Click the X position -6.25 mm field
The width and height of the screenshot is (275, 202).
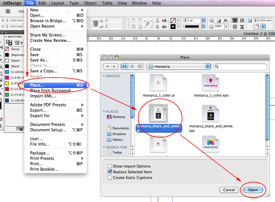[x=16, y=20]
